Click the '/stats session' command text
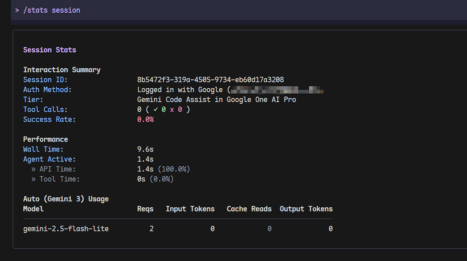 (x=52, y=10)
